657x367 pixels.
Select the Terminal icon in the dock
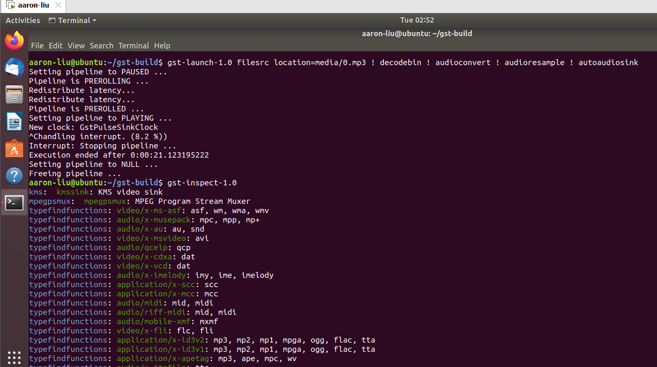pyautogui.click(x=14, y=203)
